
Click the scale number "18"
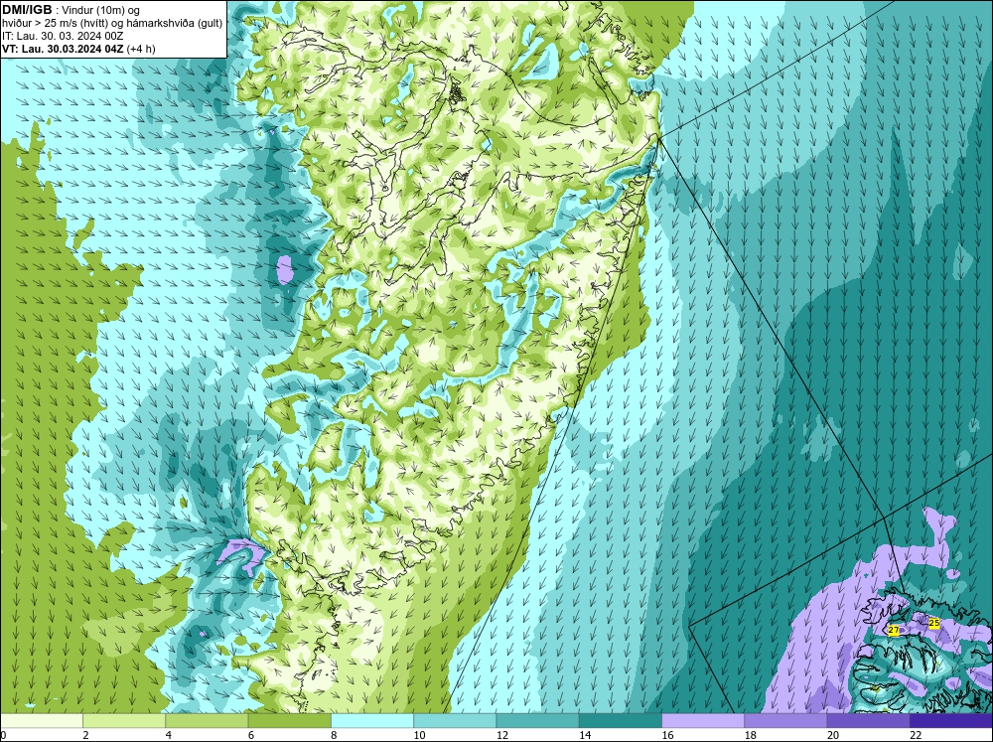[x=751, y=735]
